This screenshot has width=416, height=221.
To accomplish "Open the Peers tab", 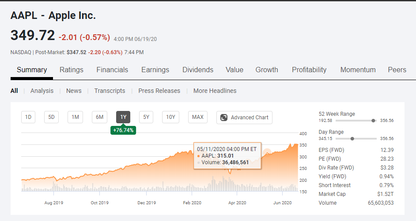I will (x=397, y=70).
